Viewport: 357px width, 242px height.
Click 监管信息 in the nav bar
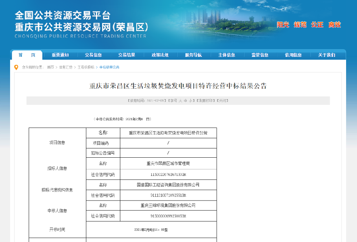260,55
